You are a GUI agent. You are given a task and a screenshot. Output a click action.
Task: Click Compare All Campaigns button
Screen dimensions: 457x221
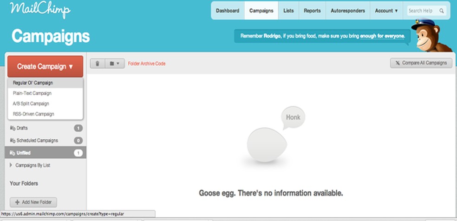pos(421,63)
